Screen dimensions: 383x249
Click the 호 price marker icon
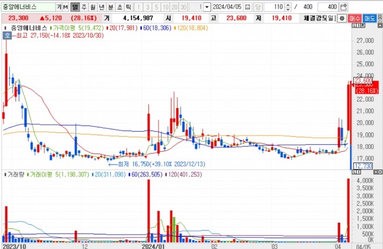[x=7, y=35]
